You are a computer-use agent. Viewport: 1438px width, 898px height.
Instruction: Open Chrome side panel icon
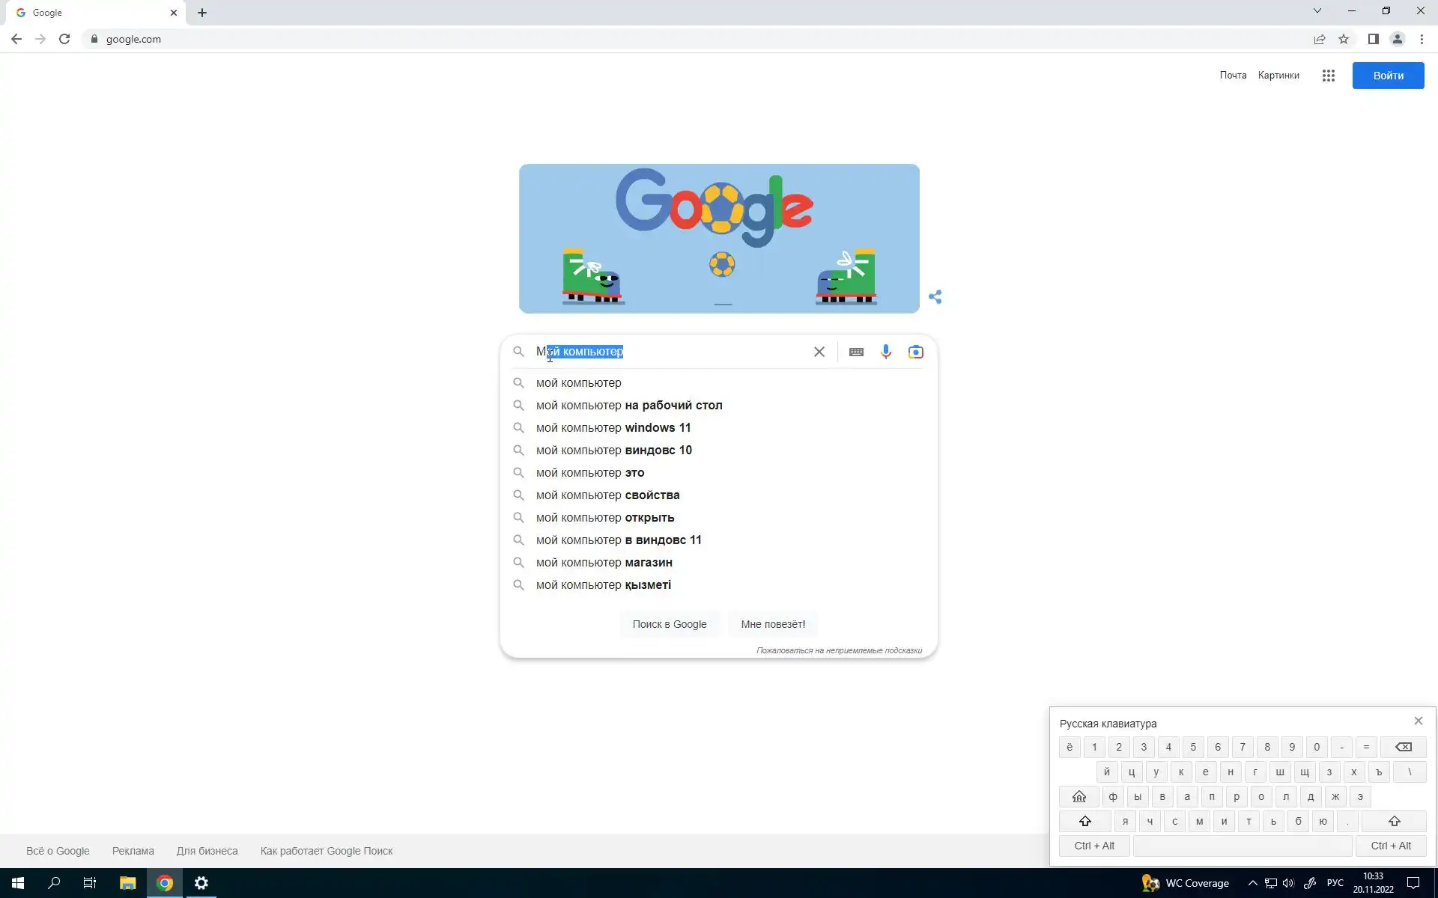coord(1373,39)
